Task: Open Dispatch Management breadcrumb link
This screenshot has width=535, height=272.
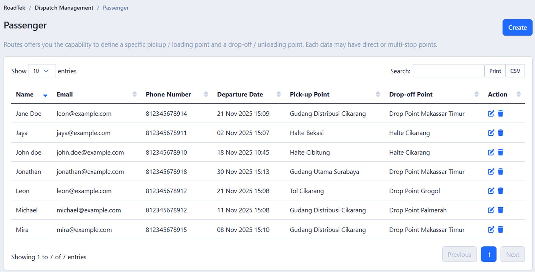Action: (x=64, y=8)
